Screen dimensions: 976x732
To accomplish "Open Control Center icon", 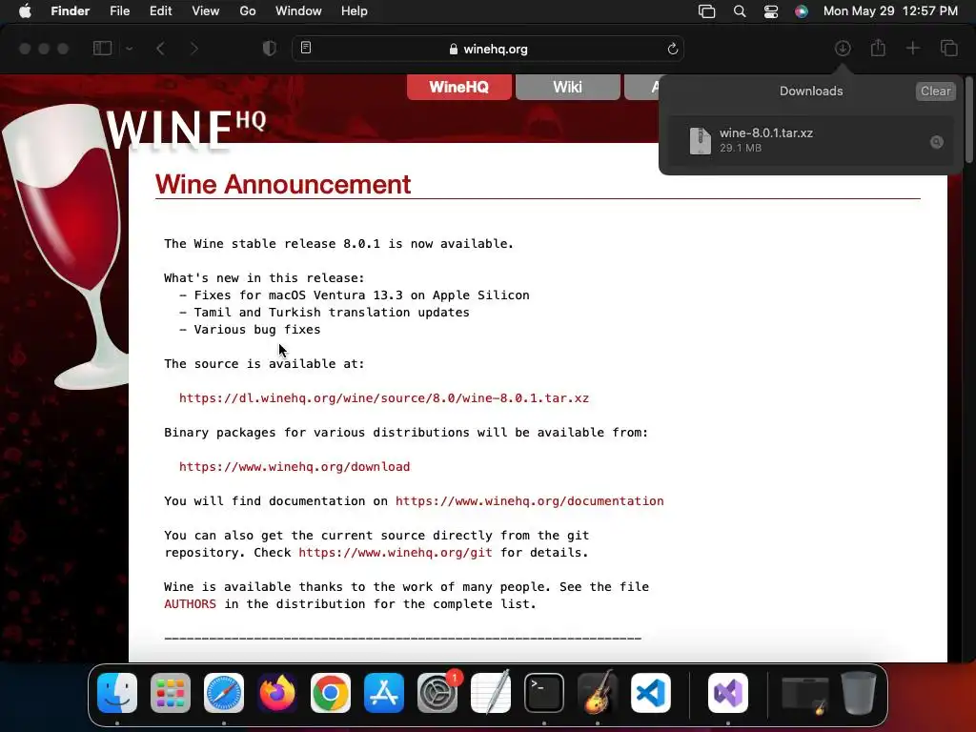I will (x=770, y=11).
